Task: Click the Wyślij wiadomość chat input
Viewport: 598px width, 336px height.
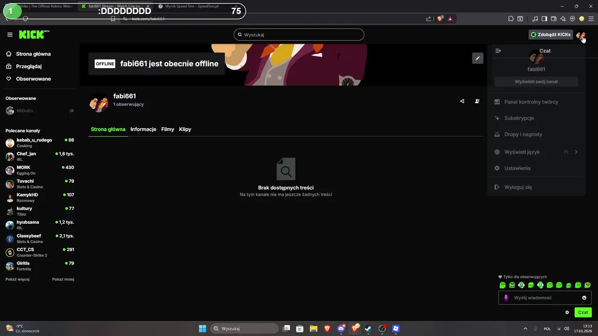Action: click(545, 298)
